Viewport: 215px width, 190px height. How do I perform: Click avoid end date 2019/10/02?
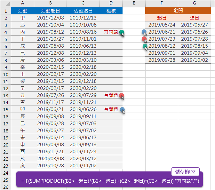point(194,60)
